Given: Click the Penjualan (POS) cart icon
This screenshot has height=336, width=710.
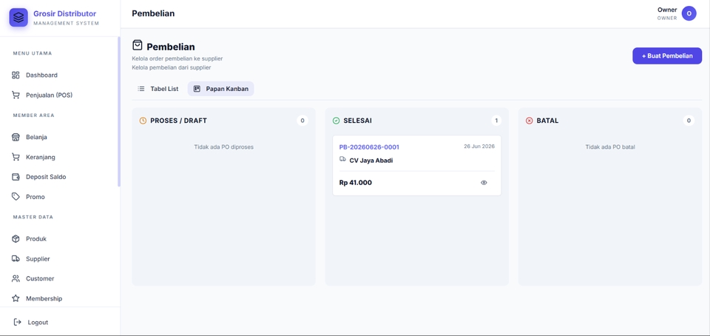Looking at the screenshot, I should [16, 95].
